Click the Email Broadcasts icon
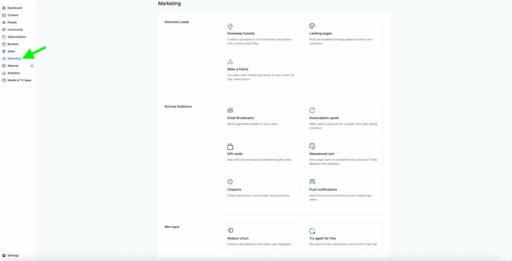This screenshot has width=512, height=261. pos(230,110)
